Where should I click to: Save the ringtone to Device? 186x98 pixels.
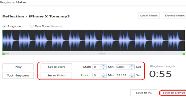[x=173, y=93]
